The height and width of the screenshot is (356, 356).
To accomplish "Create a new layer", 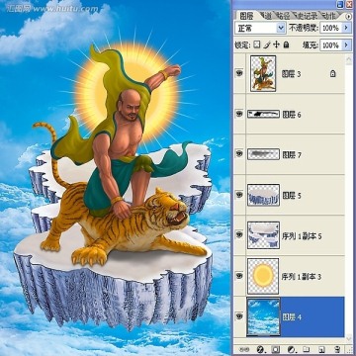I will point(321,349).
